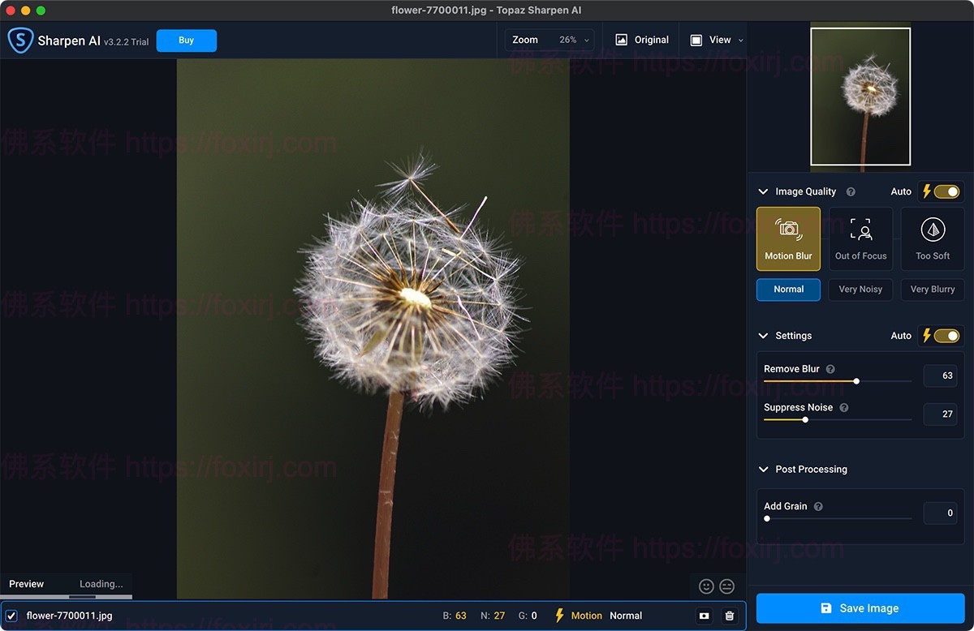The height and width of the screenshot is (631, 974).
Task: Click the Save Image button
Action: pos(860,608)
